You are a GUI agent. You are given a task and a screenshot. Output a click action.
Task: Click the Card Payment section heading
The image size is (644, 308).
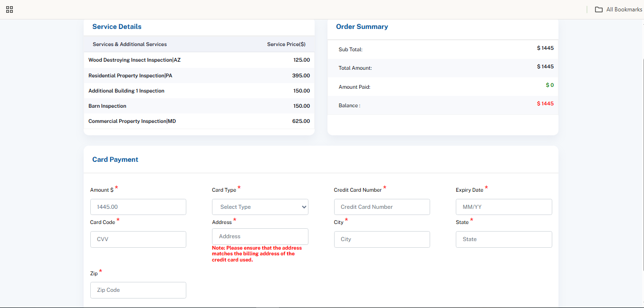(x=115, y=159)
